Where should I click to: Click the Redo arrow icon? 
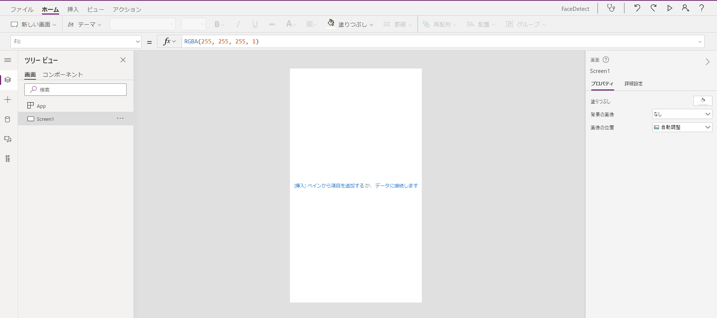point(654,8)
